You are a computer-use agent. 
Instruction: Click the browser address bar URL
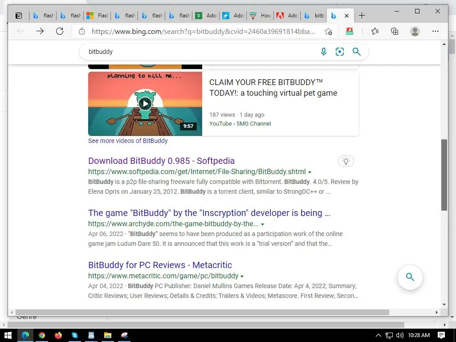click(x=203, y=32)
